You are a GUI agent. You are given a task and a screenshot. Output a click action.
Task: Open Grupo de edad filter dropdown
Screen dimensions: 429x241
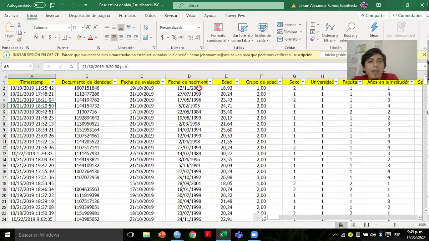[280, 82]
